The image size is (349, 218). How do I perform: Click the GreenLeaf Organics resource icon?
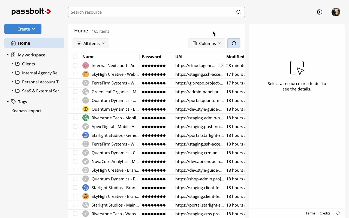click(86, 92)
